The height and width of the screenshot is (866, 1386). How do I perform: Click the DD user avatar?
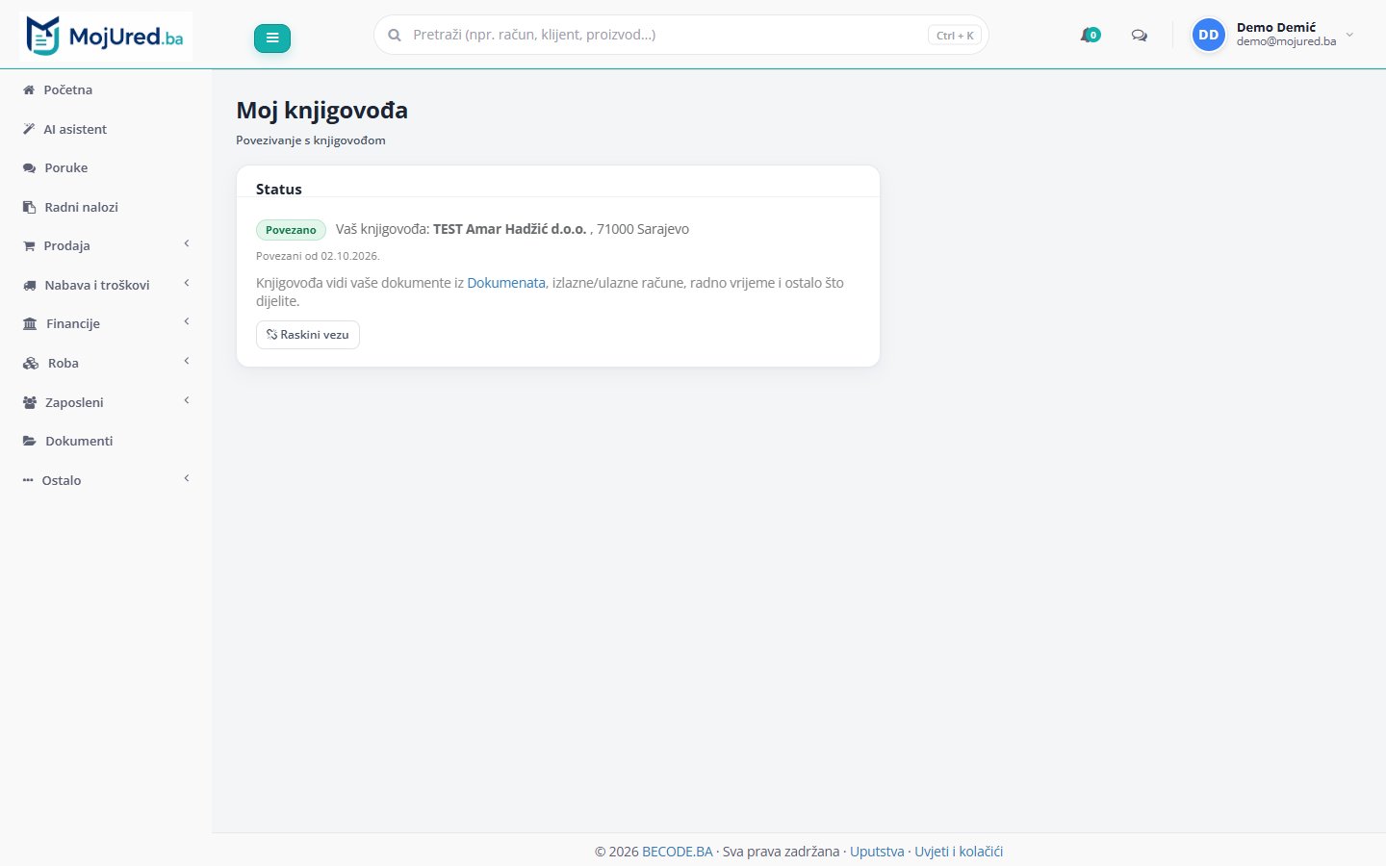tap(1208, 35)
